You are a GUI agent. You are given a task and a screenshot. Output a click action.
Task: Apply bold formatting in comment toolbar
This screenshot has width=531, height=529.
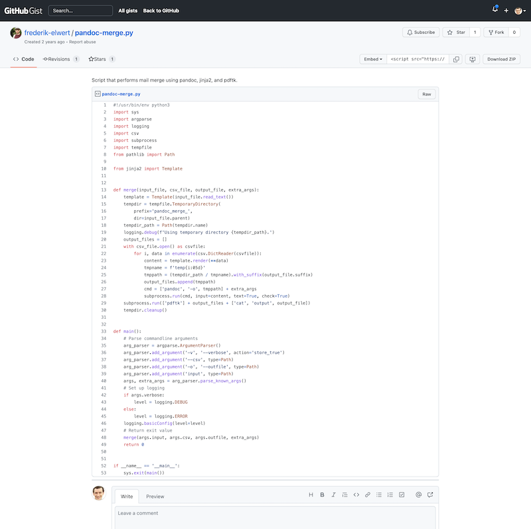pos(323,495)
